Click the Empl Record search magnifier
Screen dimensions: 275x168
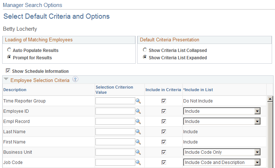point(138,122)
